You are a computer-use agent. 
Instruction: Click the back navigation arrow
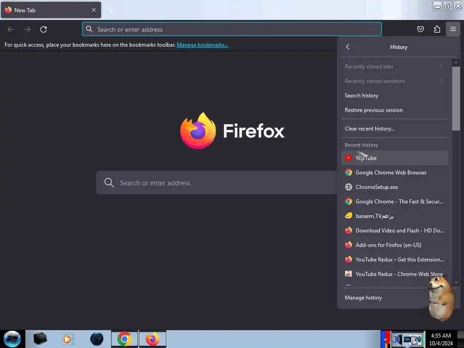pyautogui.click(x=11, y=29)
